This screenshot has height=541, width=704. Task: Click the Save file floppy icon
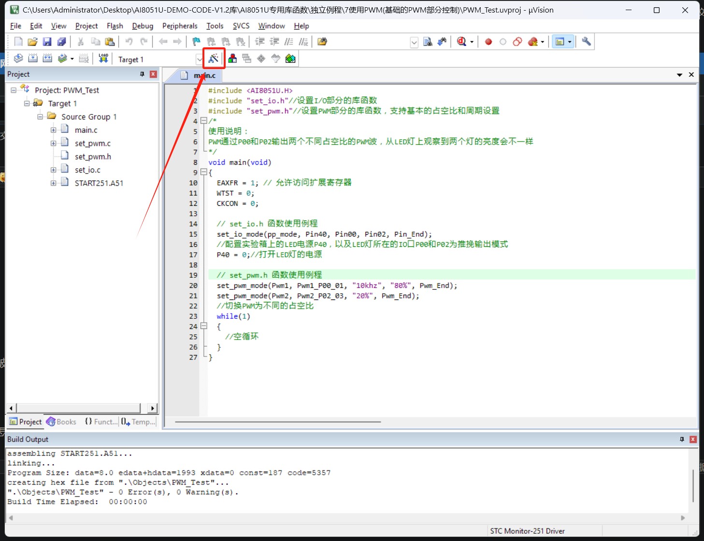click(47, 42)
